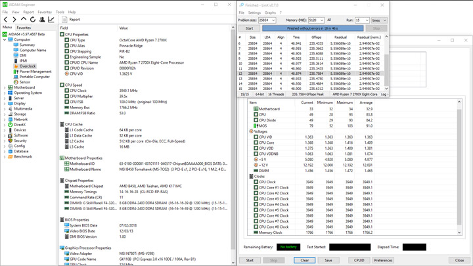The width and height of the screenshot is (473, 266).
Task: Open the Help menu in AIDA64
Action: (72, 12)
